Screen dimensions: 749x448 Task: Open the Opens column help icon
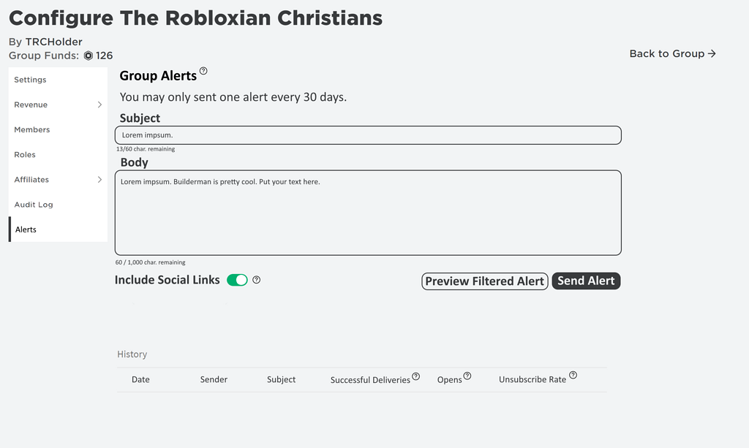coord(467,375)
